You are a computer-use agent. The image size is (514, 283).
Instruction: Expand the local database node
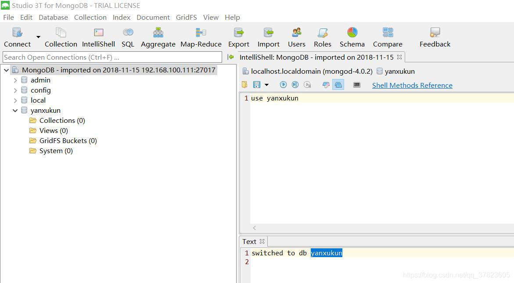[x=15, y=100]
